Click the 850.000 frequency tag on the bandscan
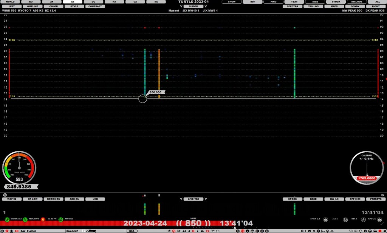This screenshot has width=387, height=233. pyautogui.click(x=156, y=92)
